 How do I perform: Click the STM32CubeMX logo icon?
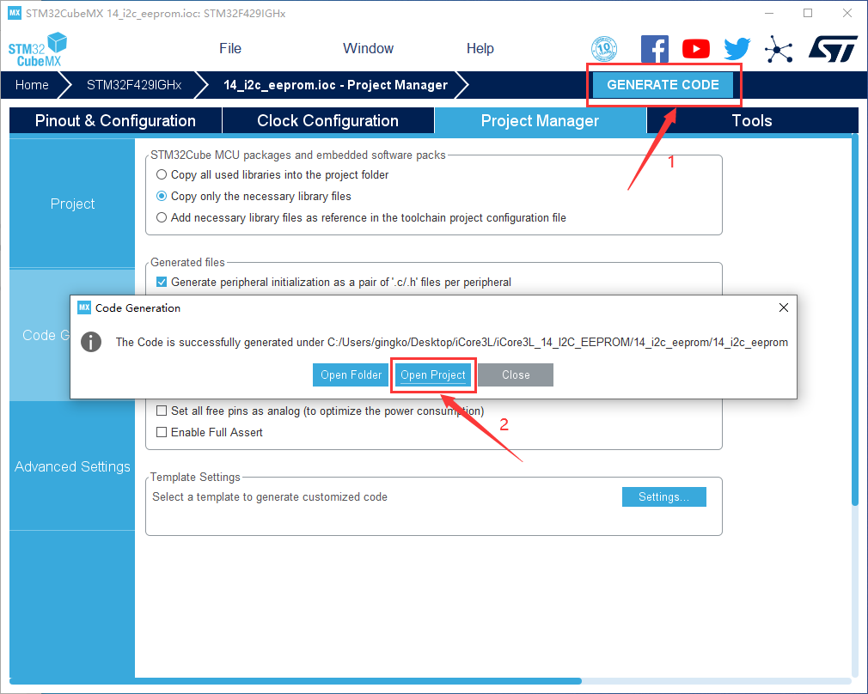(38, 50)
